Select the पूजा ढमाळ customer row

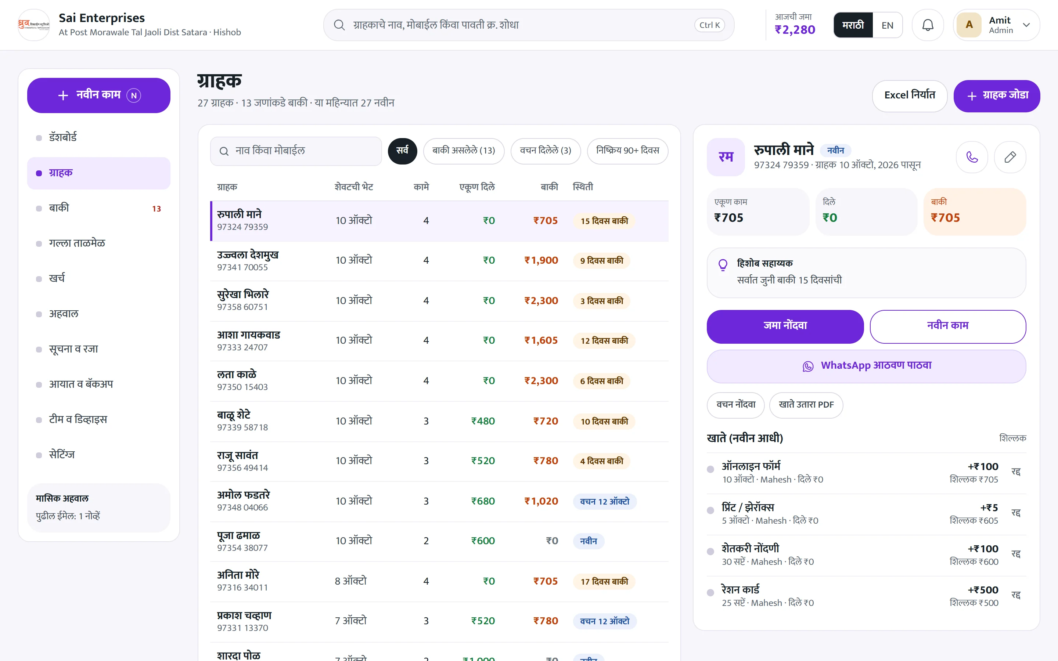tap(439, 541)
